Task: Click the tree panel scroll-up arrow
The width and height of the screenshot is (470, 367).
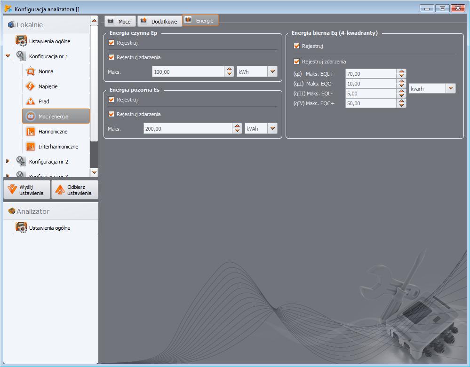Action: pyautogui.click(x=94, y=20)
